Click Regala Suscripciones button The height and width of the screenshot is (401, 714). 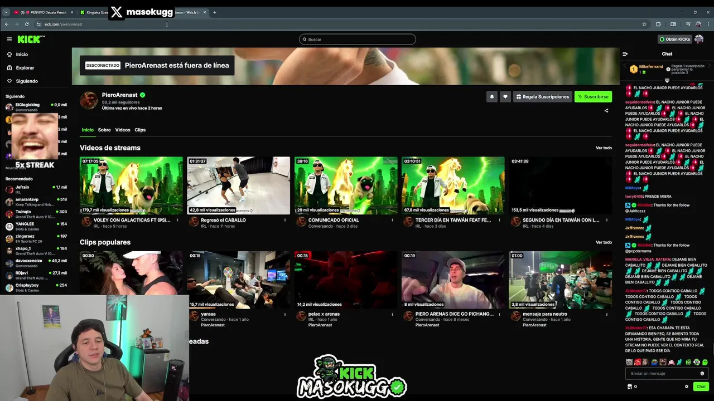click(x=543, y=97)
